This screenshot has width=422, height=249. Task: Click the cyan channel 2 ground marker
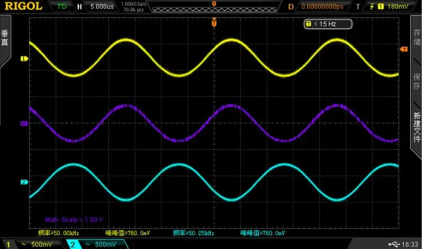point(24,182)
